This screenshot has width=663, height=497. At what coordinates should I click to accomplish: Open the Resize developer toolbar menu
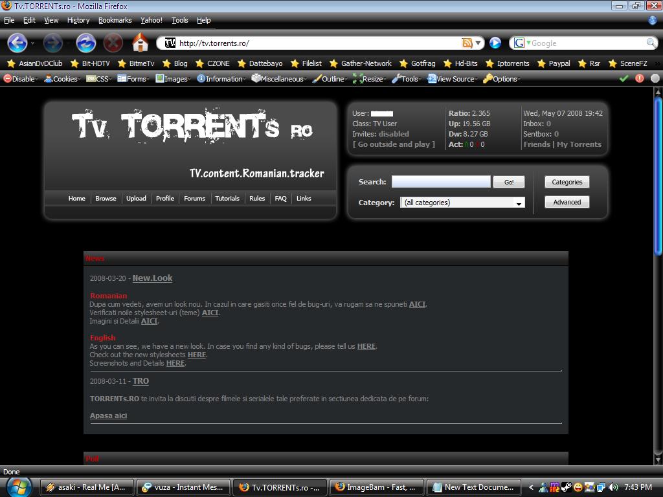370,79
